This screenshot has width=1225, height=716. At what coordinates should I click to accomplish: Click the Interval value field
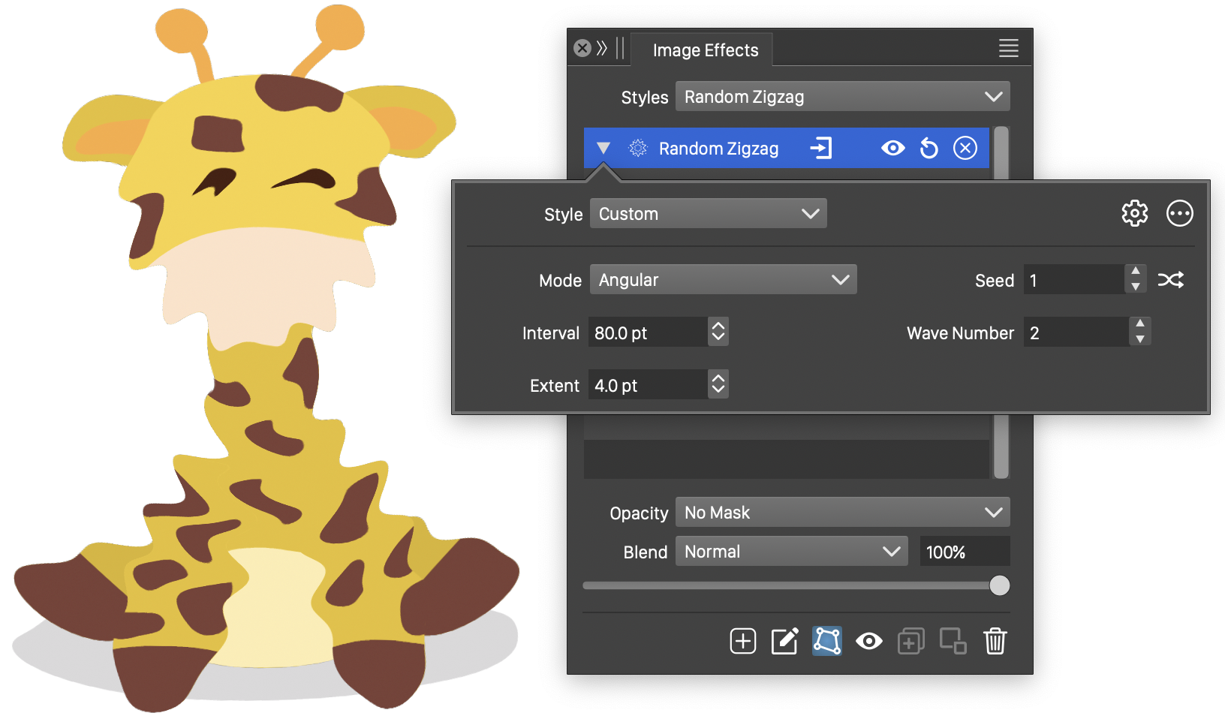point(647,332)
